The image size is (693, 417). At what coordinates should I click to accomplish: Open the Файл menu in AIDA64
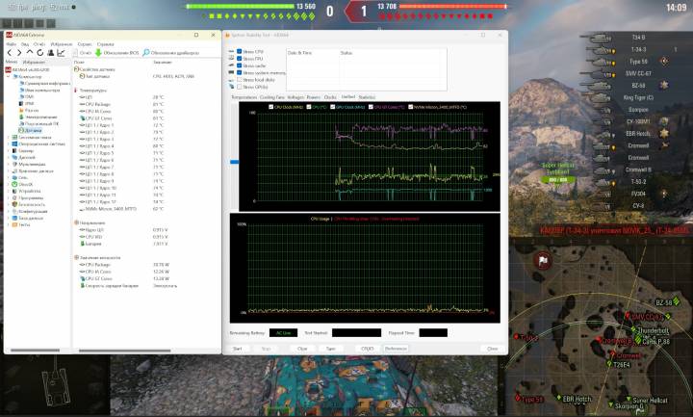[11, 44]
